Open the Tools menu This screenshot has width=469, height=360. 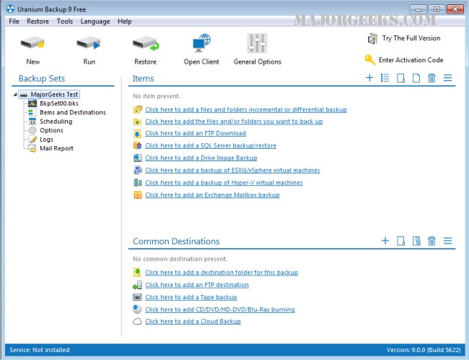point(65,21)
